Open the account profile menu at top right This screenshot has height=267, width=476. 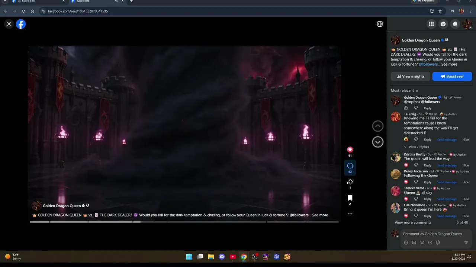[x=467, y=24]
